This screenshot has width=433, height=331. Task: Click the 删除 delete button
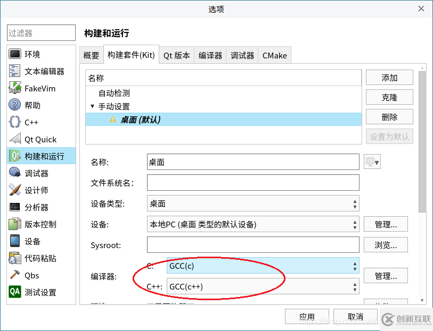tap(389, 117)
